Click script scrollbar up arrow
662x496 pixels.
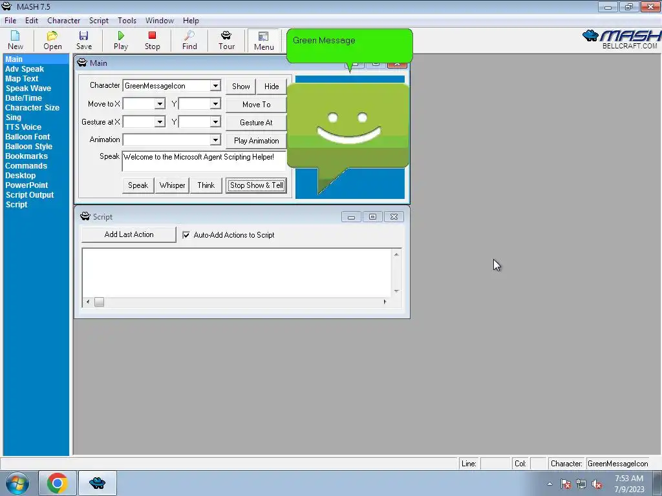(396, 254)
